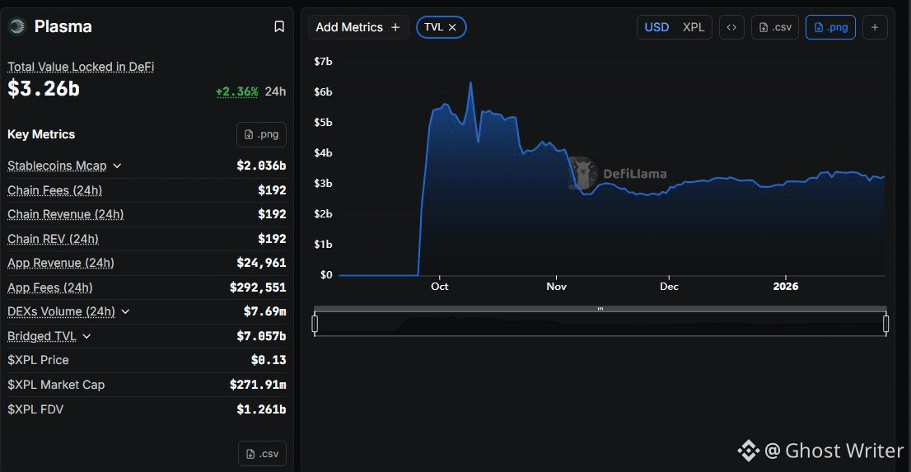The width and height of the screenshot is (911, 472).
Task: Download Key Metrics as .png
Action: pyautogui.click(x=262, y=134)
